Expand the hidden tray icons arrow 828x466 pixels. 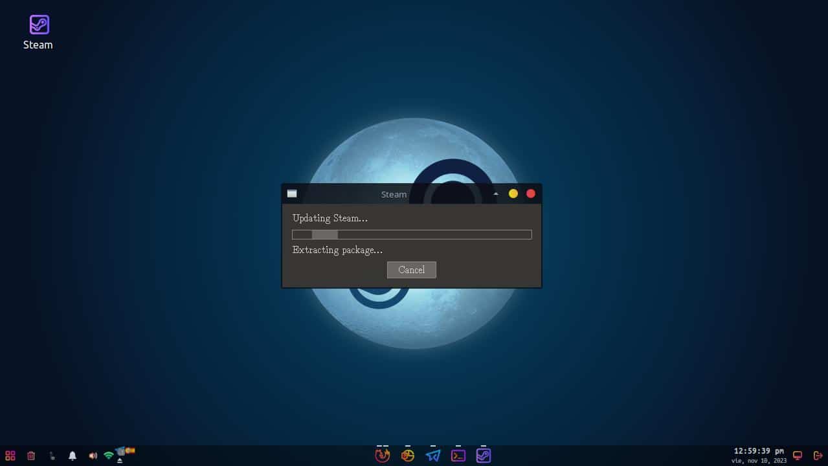[120, 460]
